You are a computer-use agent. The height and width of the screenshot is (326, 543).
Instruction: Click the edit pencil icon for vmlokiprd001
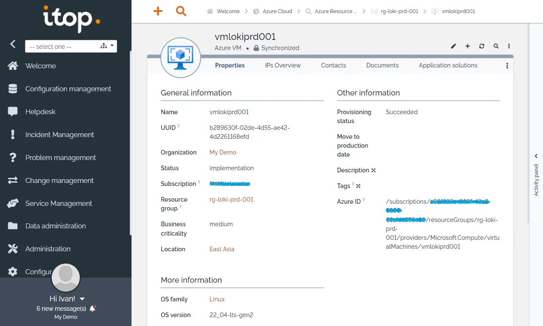453,46
